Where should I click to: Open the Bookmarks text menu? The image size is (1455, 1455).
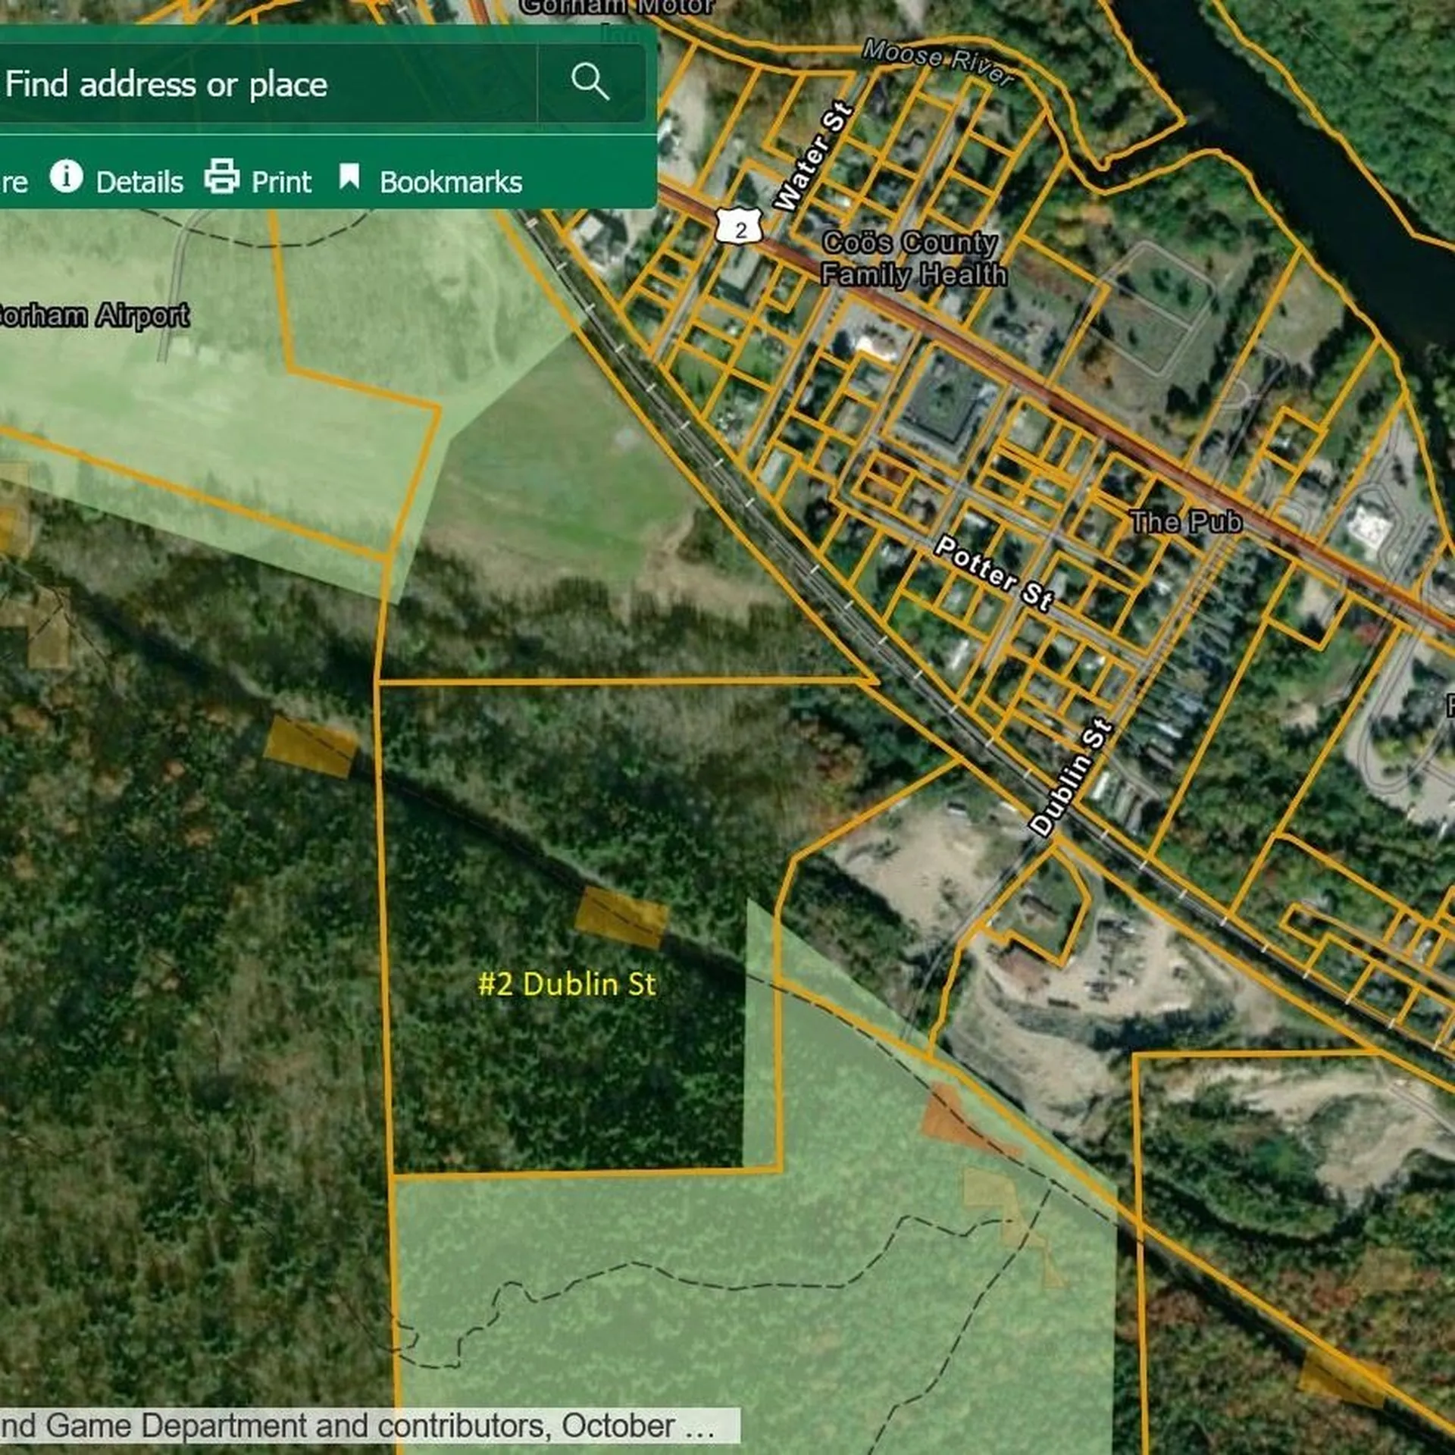tap(451, 182)
